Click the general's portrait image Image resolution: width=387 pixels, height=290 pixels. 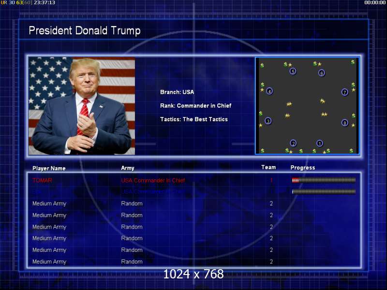[82, 106]
